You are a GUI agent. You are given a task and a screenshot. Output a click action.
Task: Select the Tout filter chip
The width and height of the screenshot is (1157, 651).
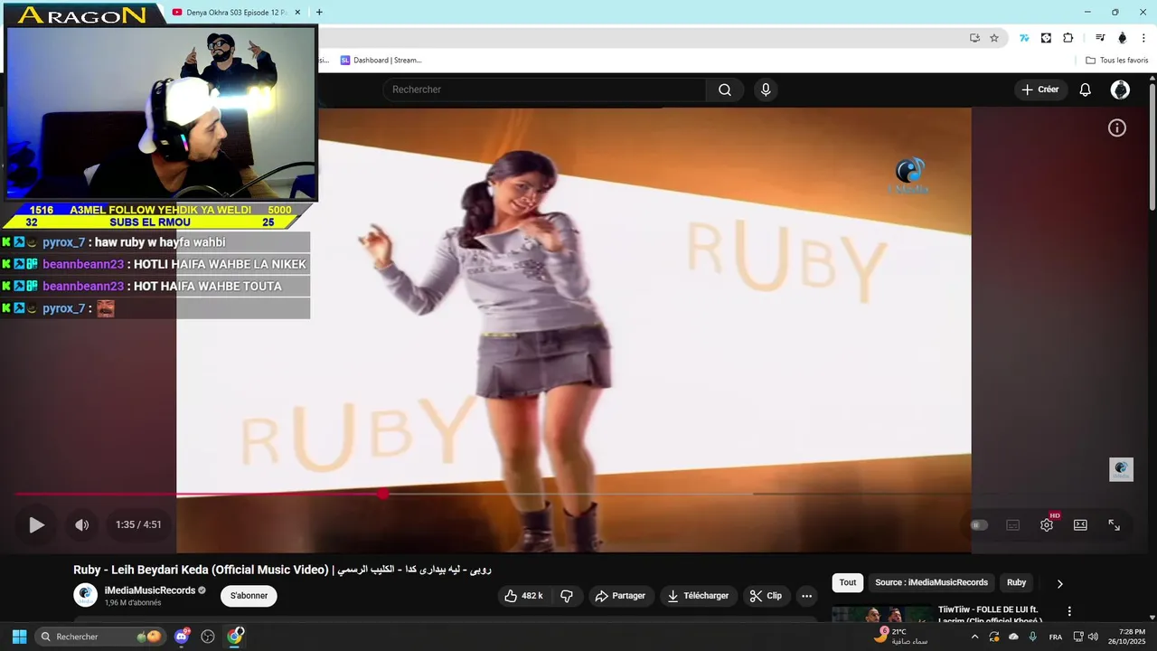848,582
